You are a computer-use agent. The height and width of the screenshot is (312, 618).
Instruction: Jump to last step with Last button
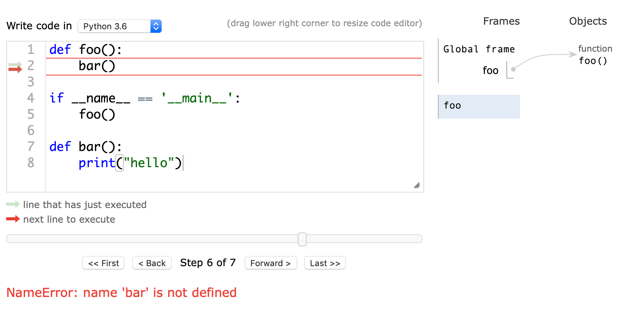click(325, 263)
